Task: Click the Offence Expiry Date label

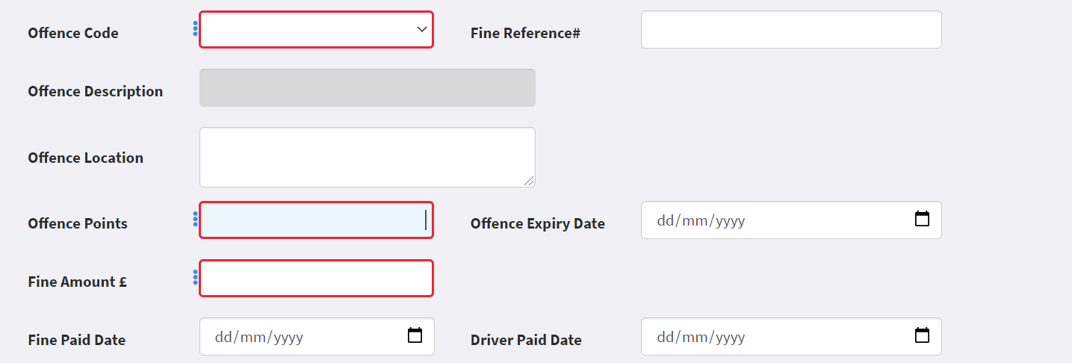Action: [538, 223]
